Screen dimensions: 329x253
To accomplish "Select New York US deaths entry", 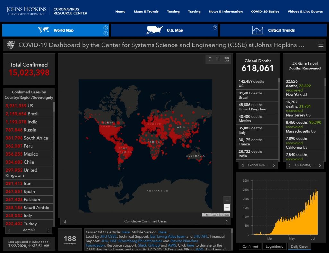I will (304, 88).
